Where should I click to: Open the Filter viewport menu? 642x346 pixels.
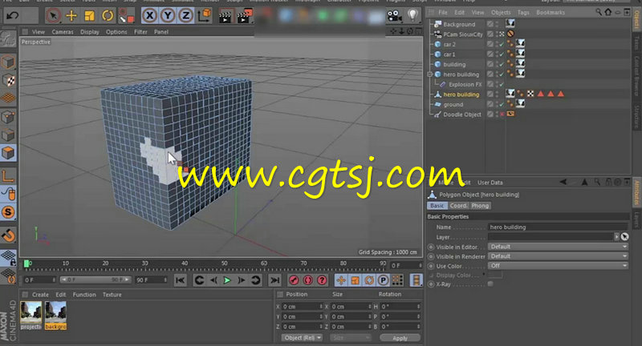point(140,31)
